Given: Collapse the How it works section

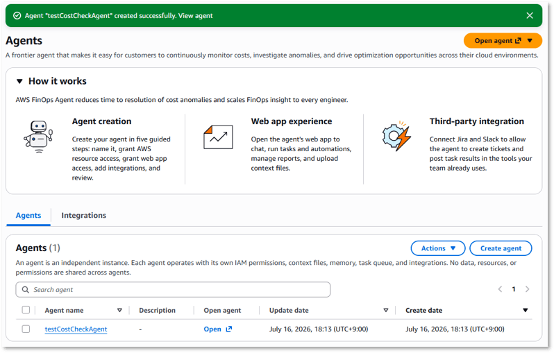Looking at the screenshot, I should pyautogui.click(x=19, y=81).
